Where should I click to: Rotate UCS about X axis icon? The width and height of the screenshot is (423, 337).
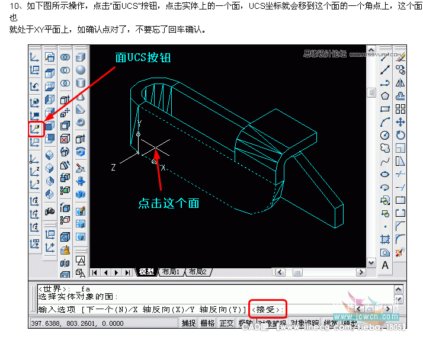[35, 201]
